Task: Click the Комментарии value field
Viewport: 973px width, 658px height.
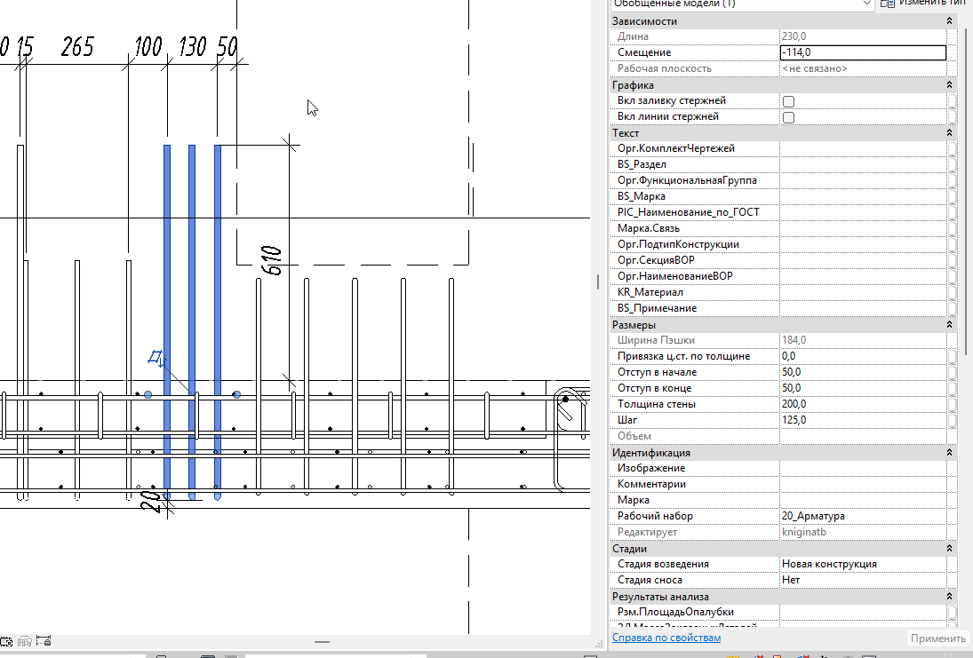Action: [x=863, y=484]
